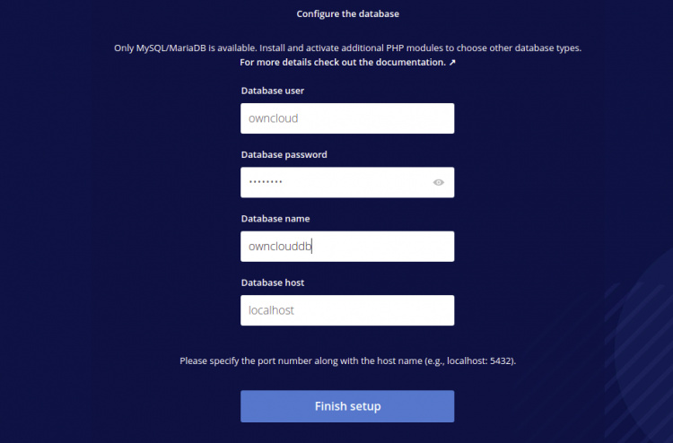
Task: Click the masked password dots
Action: click(x=266, y=182)
